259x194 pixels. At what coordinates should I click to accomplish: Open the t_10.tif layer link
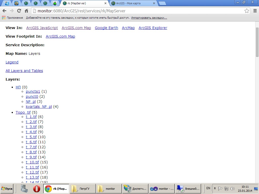32,162
